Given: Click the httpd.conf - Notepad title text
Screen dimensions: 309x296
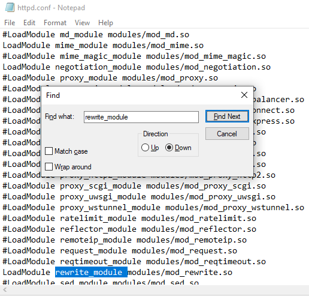Looking at the screenshot, I should [x=51, y=8].
